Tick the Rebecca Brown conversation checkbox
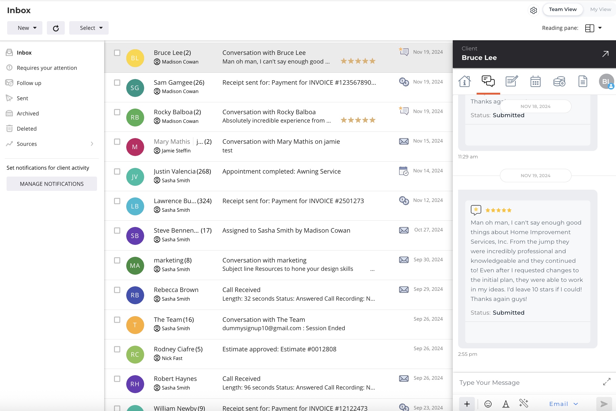Image resolution: width=616 pixels, height=411 pixels. pos(117,290)
